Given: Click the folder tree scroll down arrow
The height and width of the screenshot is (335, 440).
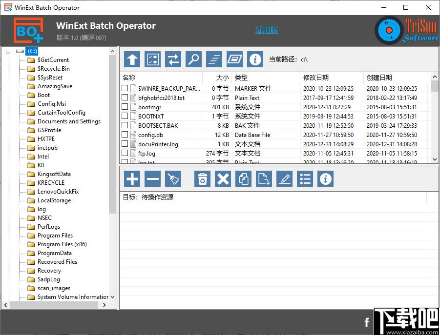Looking at the screenshot, I should click(112, 296).
